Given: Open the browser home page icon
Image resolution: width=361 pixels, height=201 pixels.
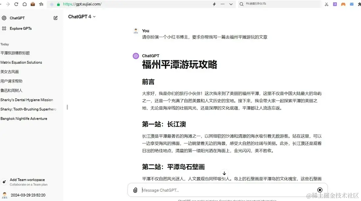Looking at the screenshot, I should coord(24,4).
